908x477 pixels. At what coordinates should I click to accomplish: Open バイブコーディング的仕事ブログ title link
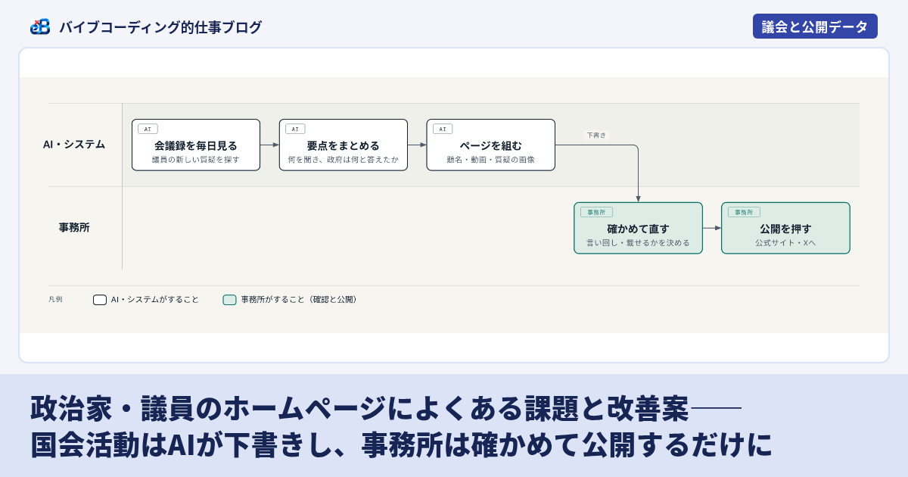(160, 27)
